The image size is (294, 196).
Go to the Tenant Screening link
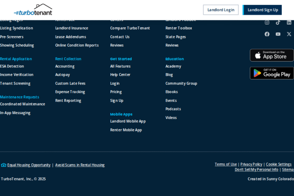pyautogui.click(x=15, y=83)
